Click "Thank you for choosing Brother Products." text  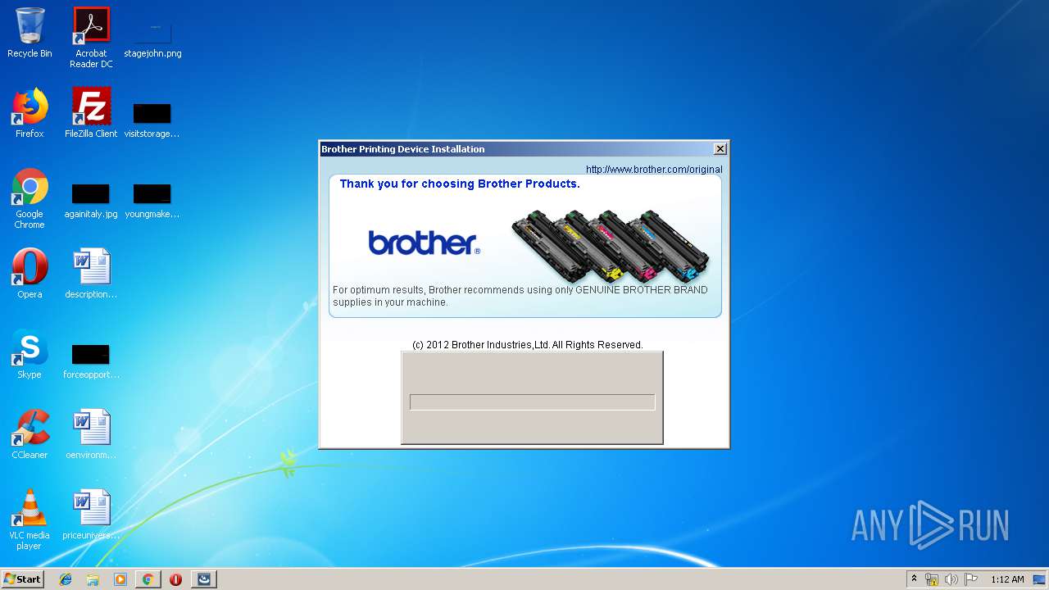coord(460,184)
